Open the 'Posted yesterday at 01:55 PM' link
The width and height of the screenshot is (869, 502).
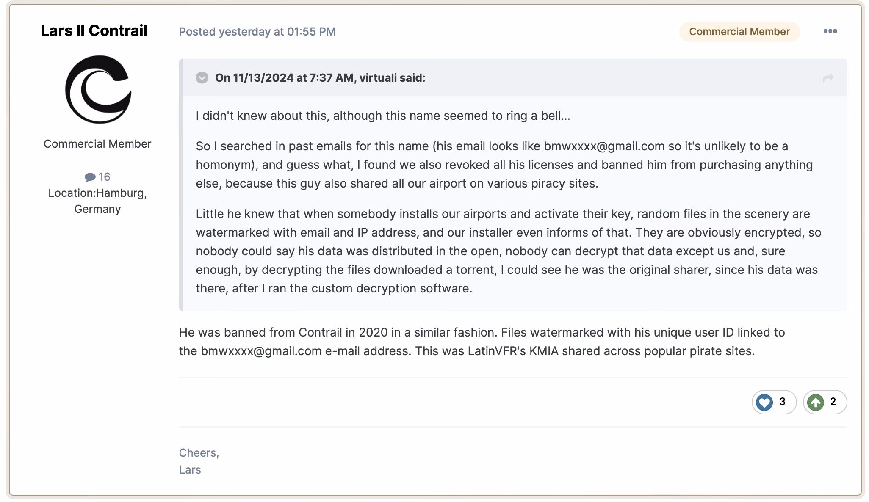point(257,31)
